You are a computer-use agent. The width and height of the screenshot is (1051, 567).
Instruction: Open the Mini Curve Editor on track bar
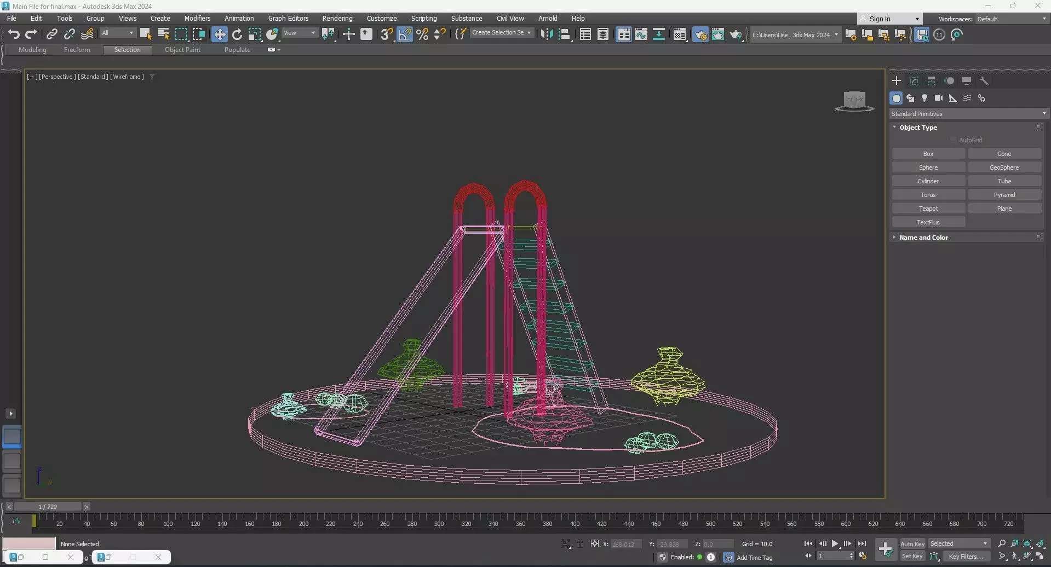pos(16,520)
